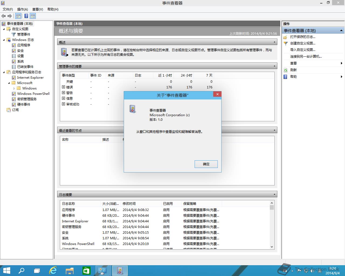Collapse 事件查看器 (本地) actions header
The image size is (345, 276).
click(x=341, y=30)
